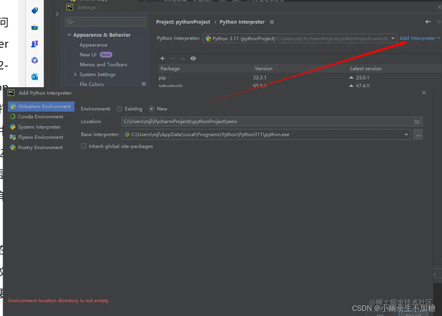Image resolution: width=442 pixels, height=316 pixels.
Task: Select the pip package row
Action: click(299, 78)
